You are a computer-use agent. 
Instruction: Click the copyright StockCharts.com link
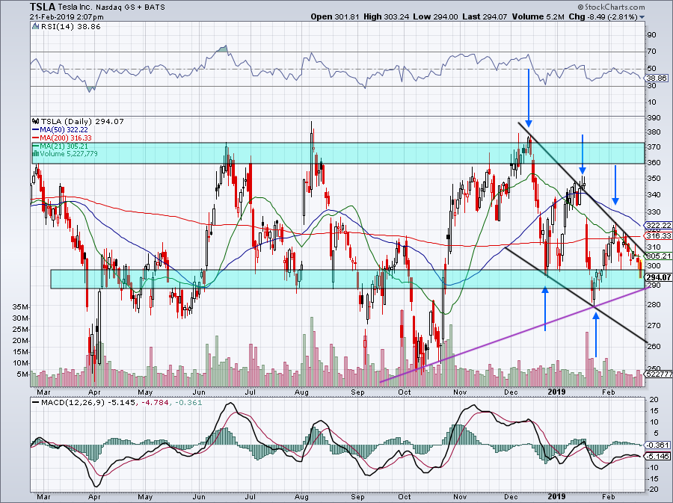(611, 7)
